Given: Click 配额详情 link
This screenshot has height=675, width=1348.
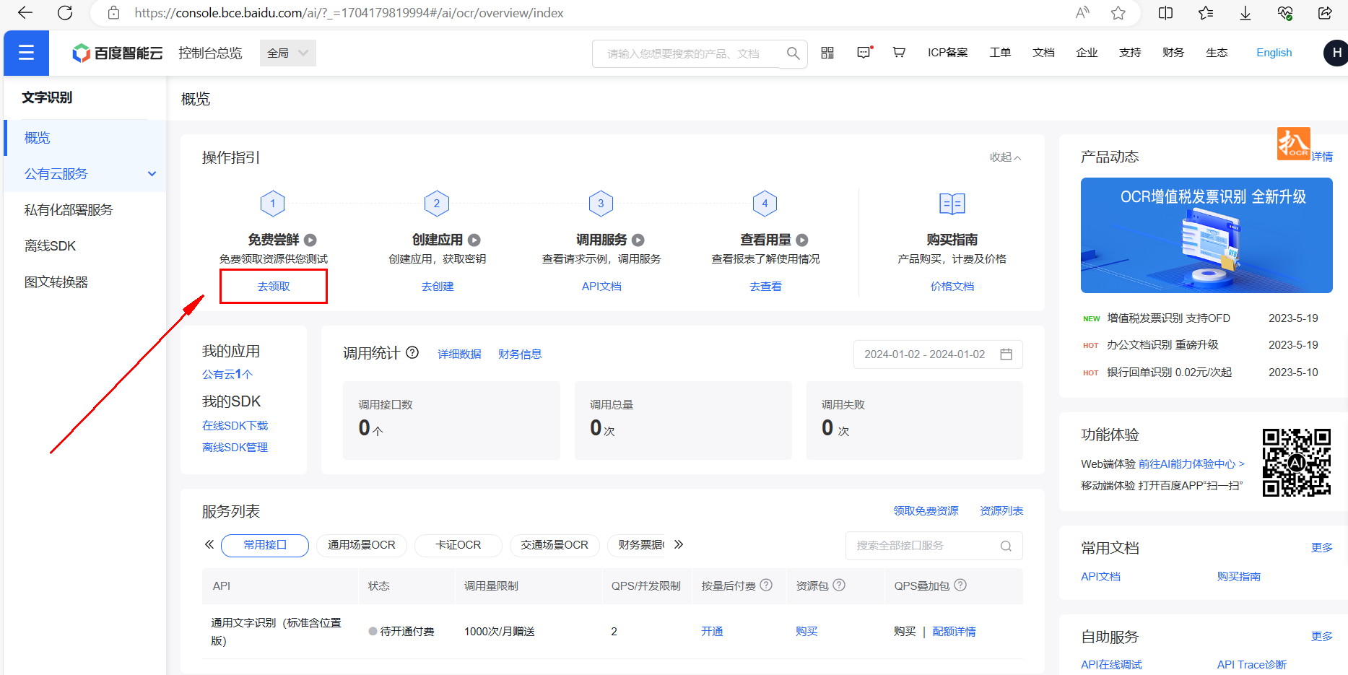Looking at the screenshot, I should click(x=954, y=632).
